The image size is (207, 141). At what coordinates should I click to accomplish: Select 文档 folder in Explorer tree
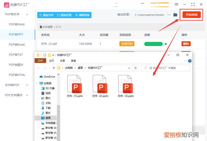46,103
